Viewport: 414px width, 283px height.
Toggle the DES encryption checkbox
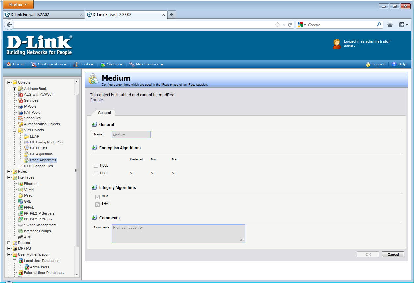pos(96,173)
